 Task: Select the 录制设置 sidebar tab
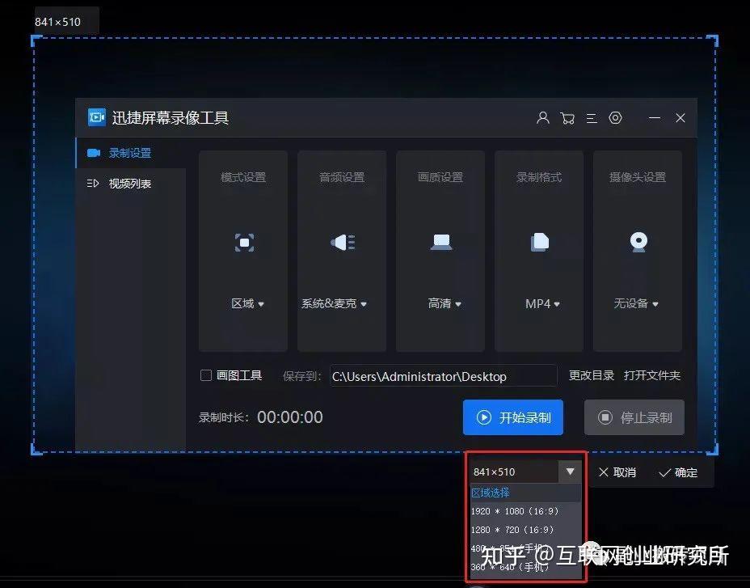[x=131, y=153]
